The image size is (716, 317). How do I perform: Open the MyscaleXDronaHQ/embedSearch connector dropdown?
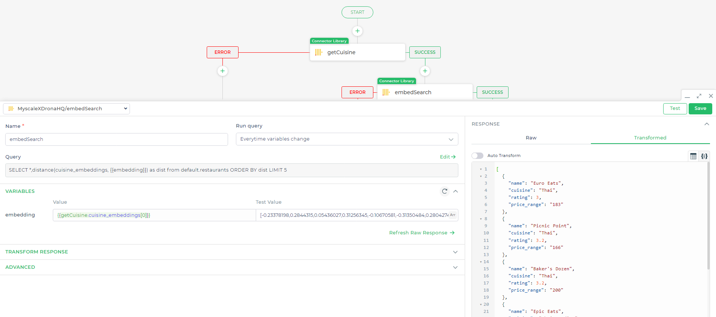coord(67,109)
